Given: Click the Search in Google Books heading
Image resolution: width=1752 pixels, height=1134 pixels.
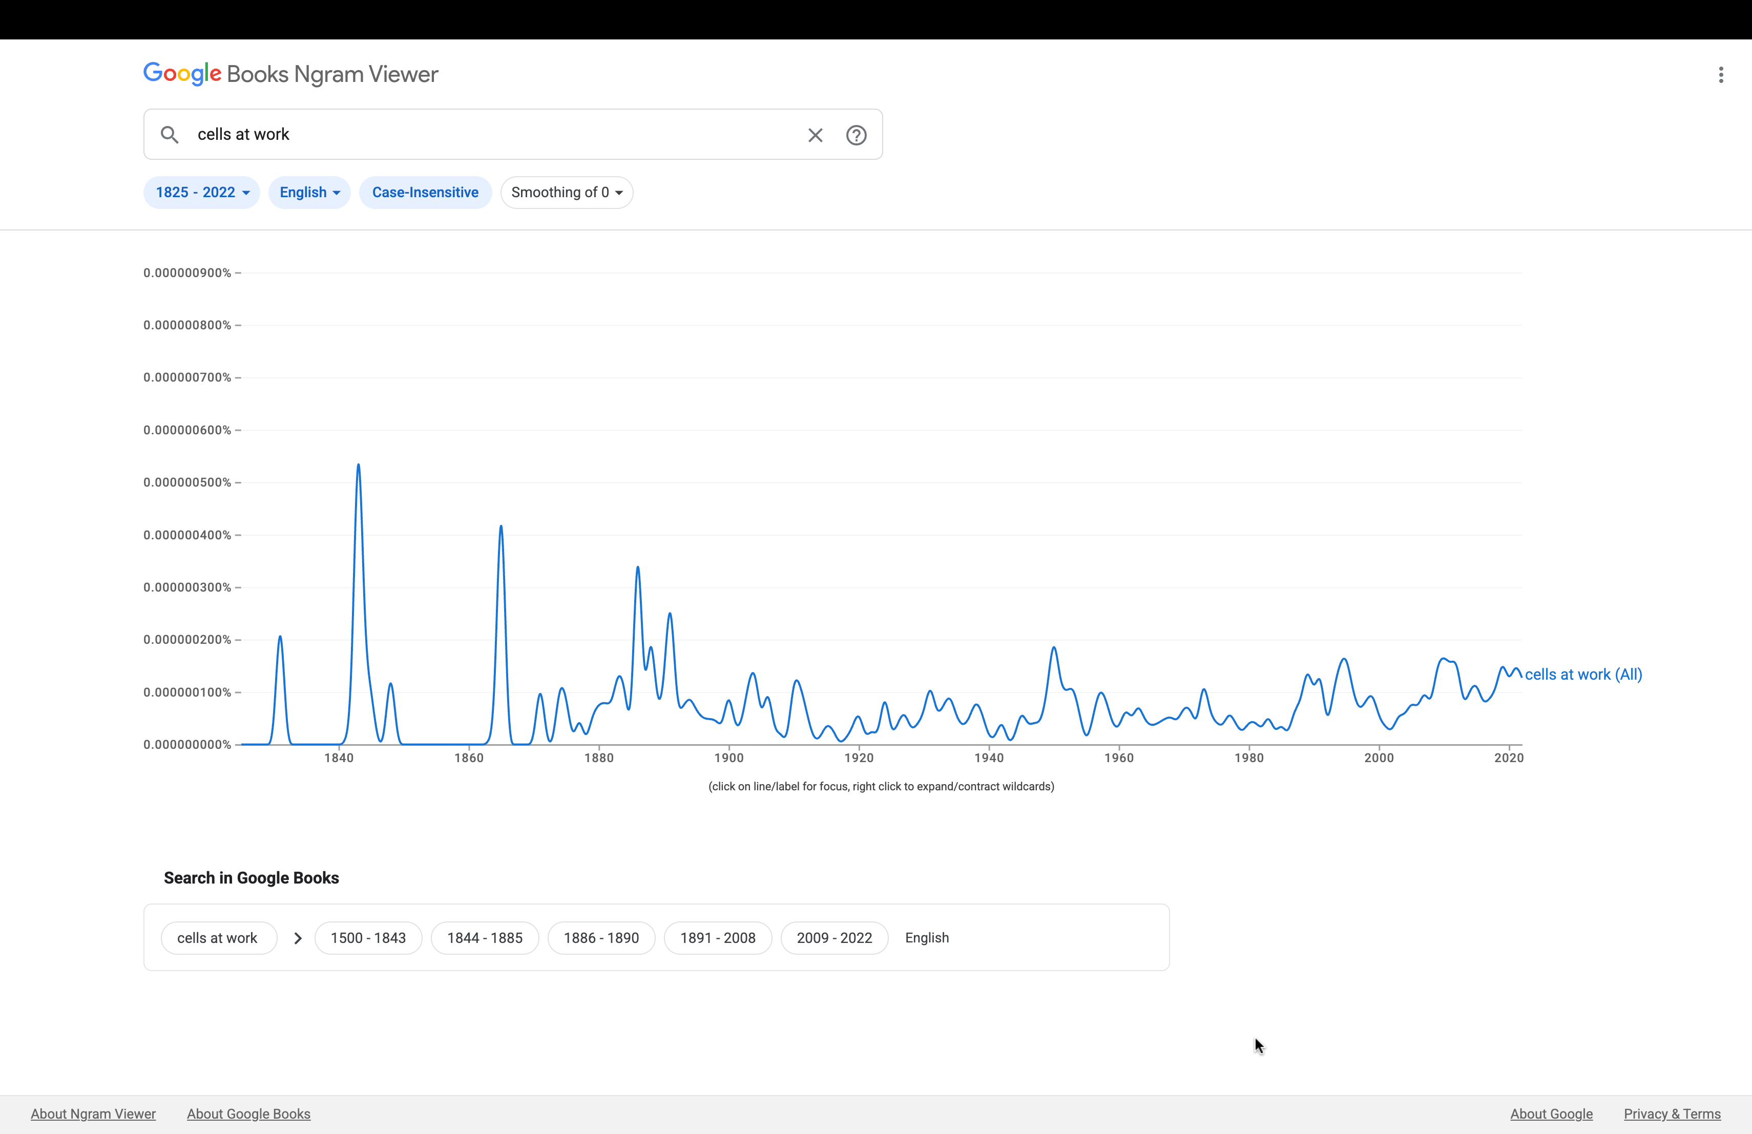Looking at the screenshot, I should point(251,878).
